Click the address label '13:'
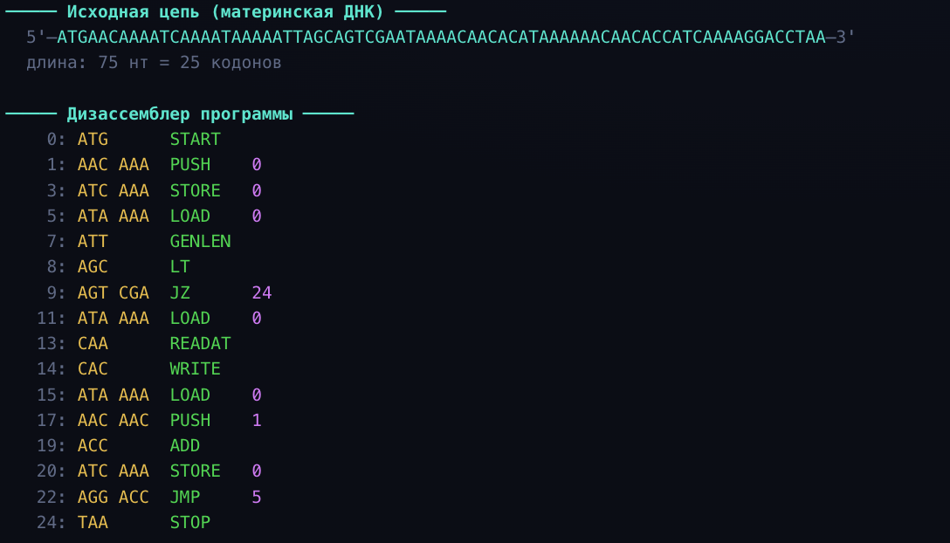Viewport: 950px width, 543px height. point(52,344)
